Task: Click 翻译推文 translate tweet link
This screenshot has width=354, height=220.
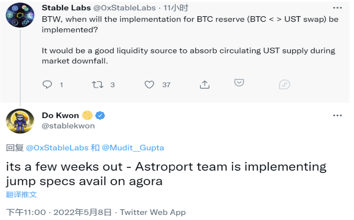Action: (x=21, y=195)
